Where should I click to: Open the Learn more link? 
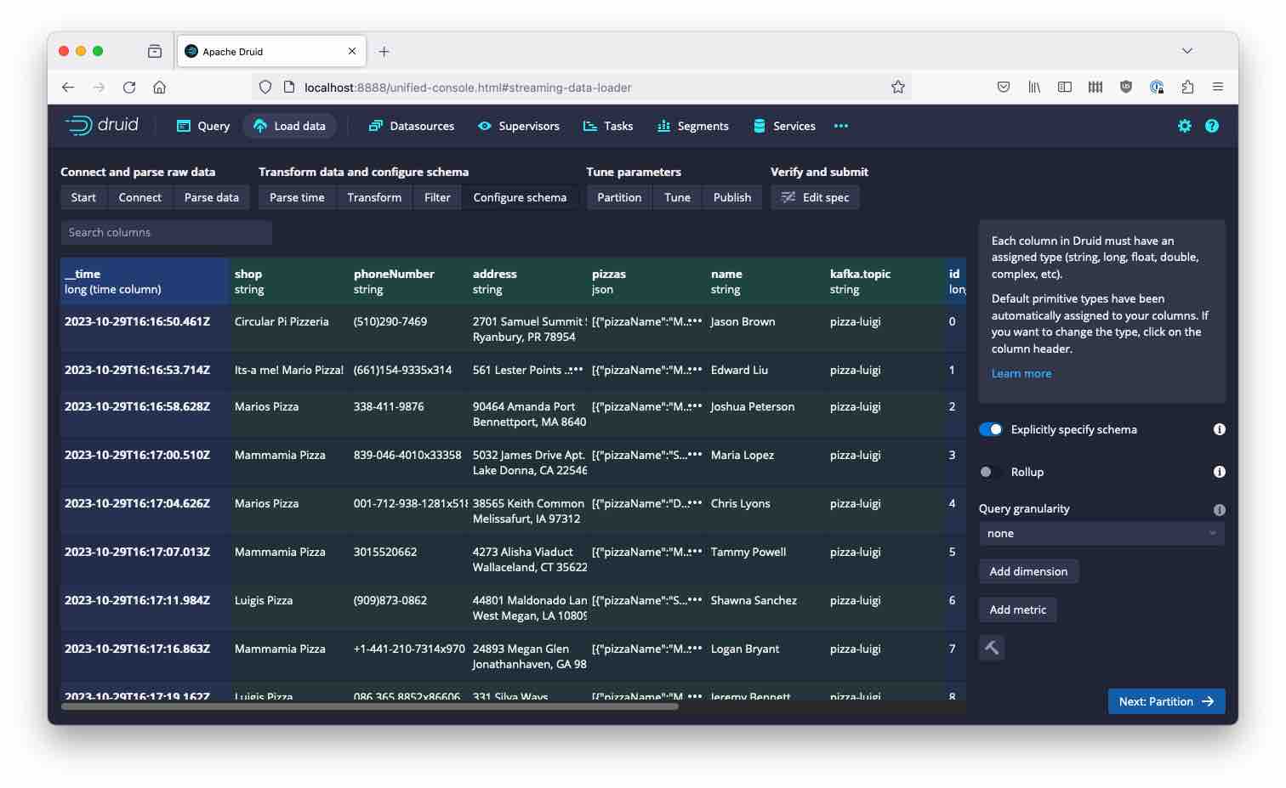coord(1021,373)
